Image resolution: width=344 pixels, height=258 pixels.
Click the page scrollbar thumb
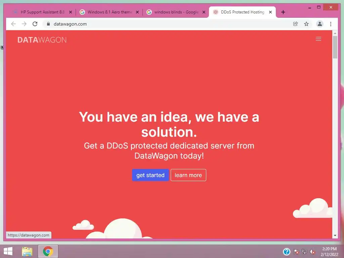[x=335, y=47]
